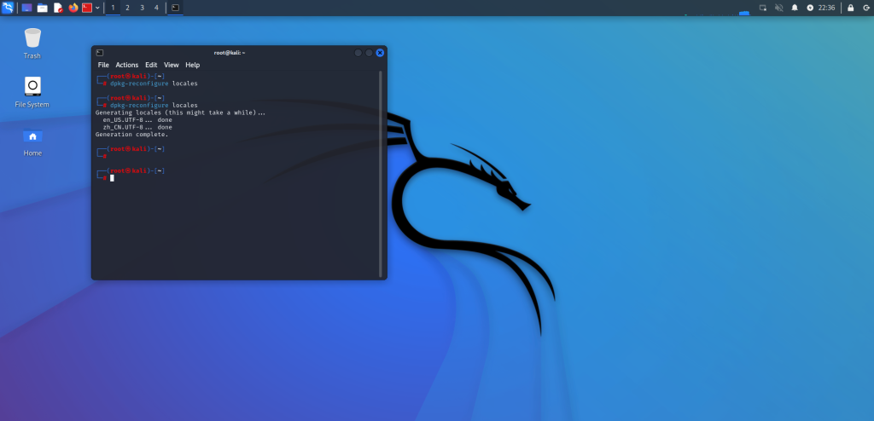874x421 pixels.
Task: Click the display/screen tray icon
Action: coord(762,8)
